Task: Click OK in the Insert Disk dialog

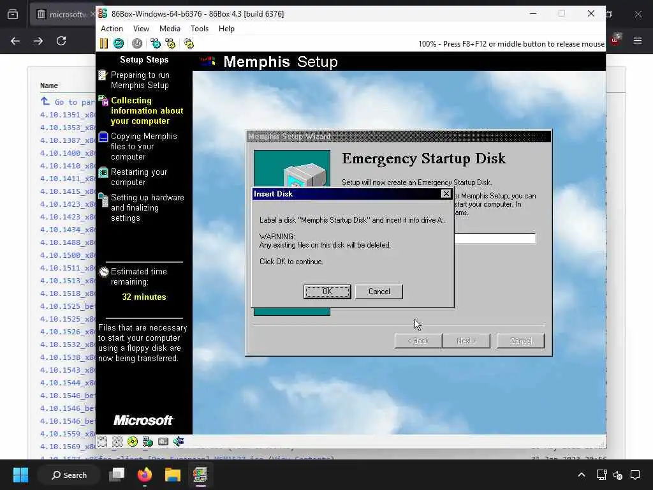Action: click(x=327, y=292)
